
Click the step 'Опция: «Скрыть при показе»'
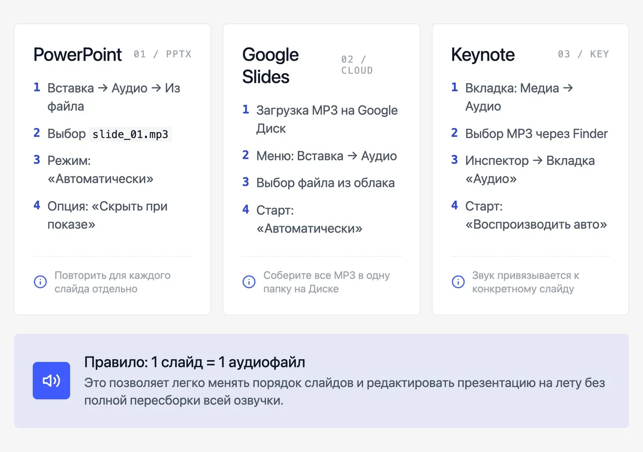pyautogui.click(x=107, y=215)
